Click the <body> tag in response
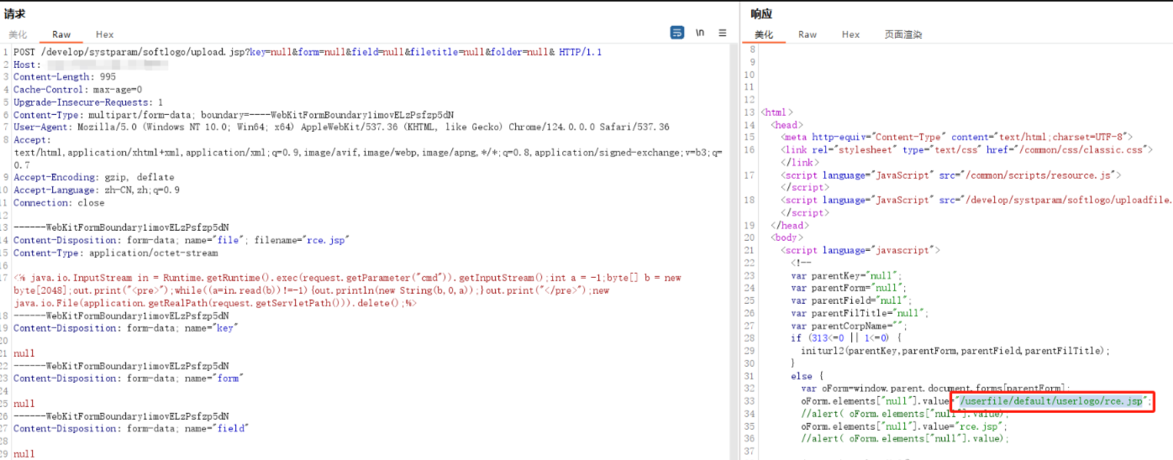The height and width of the screenshot is (460, 1173). [x=788, y=238]
